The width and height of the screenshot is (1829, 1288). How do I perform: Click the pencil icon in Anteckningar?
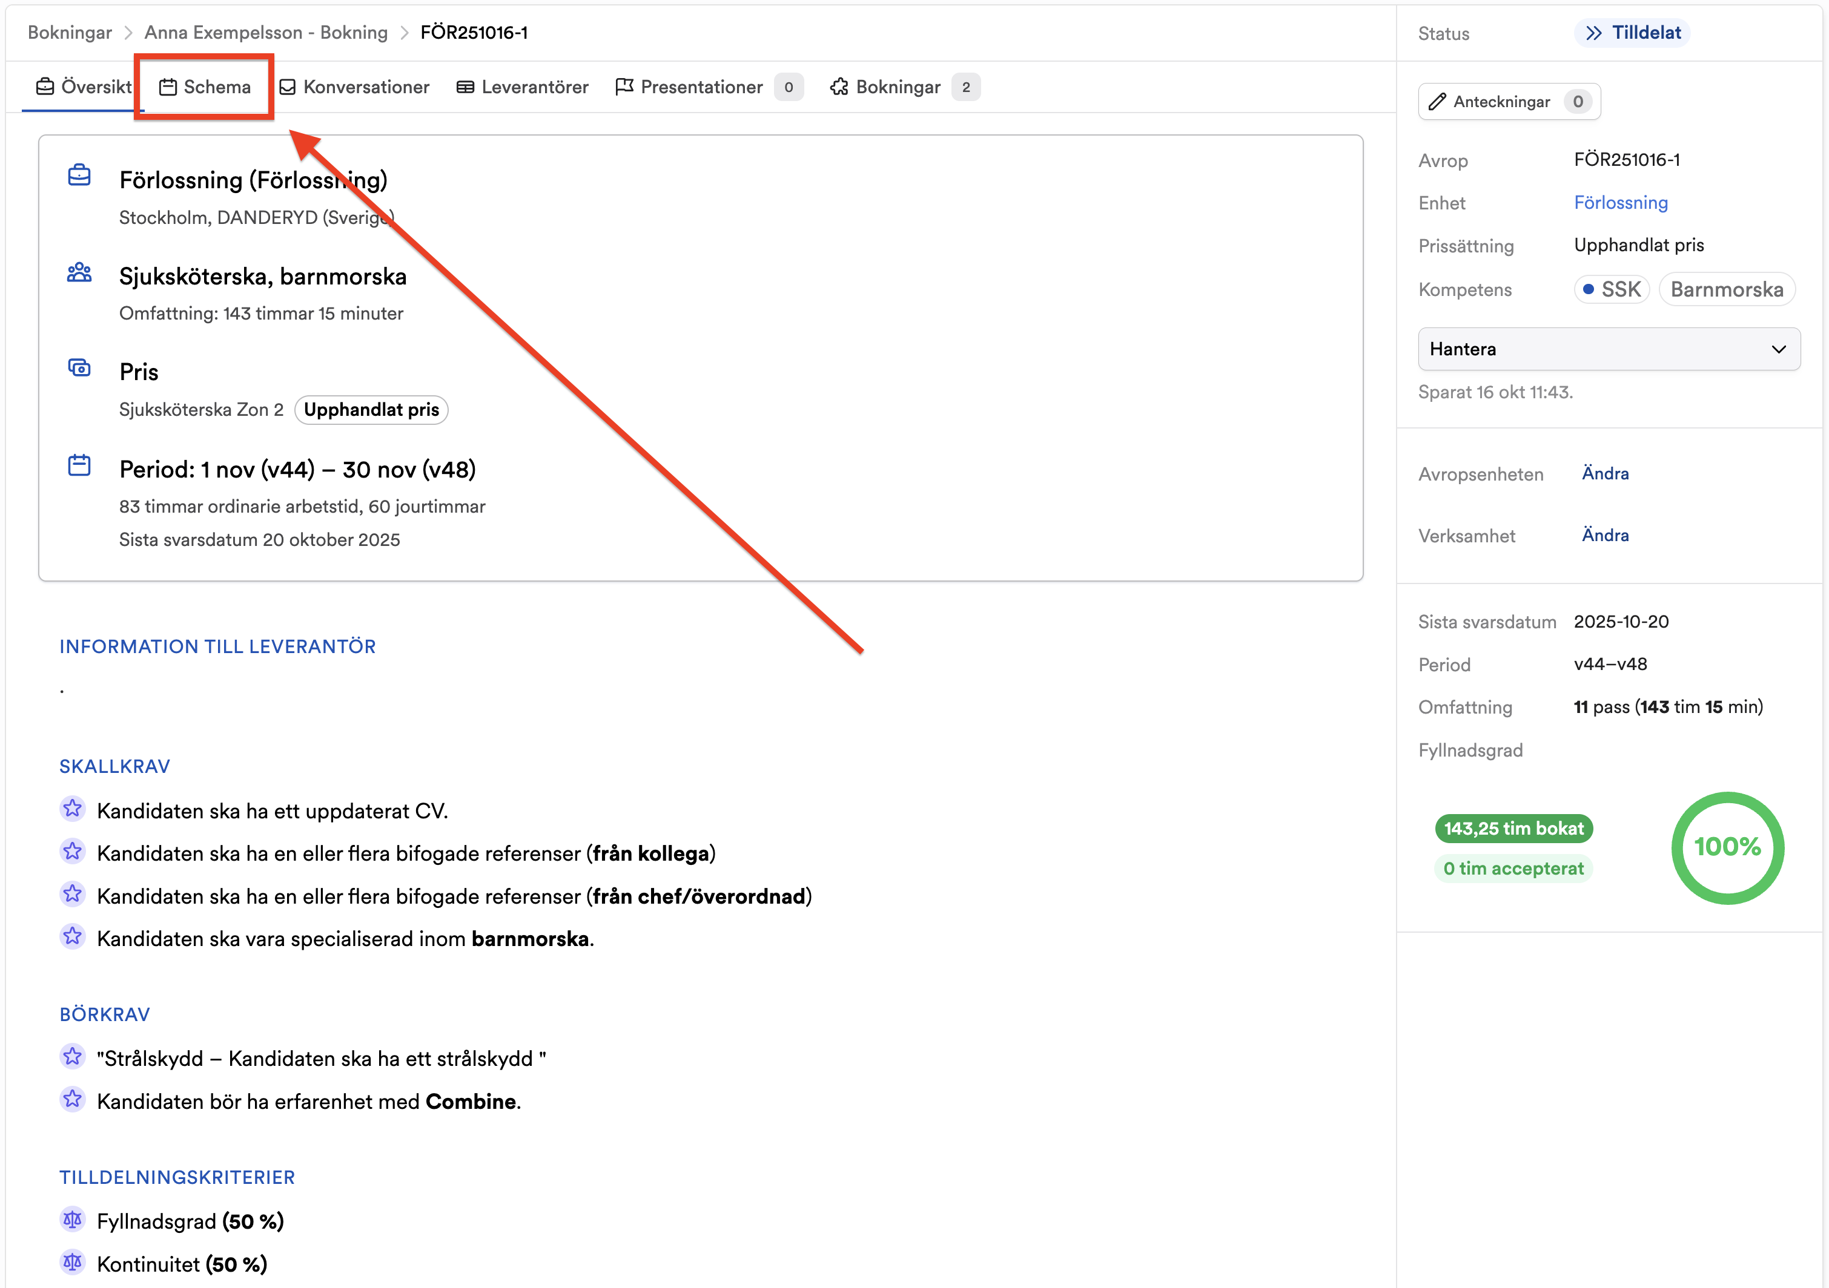point(1437,101)
